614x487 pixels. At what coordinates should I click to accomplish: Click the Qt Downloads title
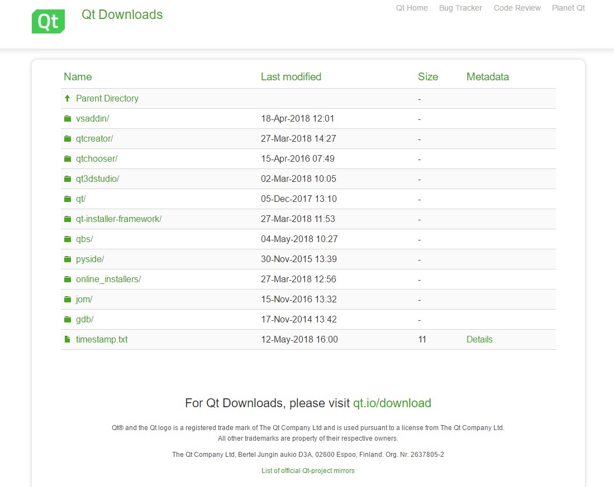coord(122,15)
